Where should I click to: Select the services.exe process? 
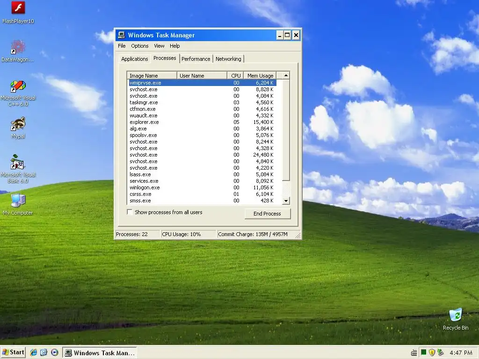(202, 181)
